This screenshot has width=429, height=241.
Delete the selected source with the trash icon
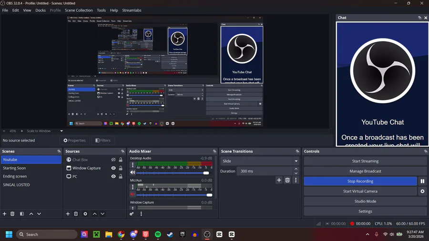click(76, 214)
